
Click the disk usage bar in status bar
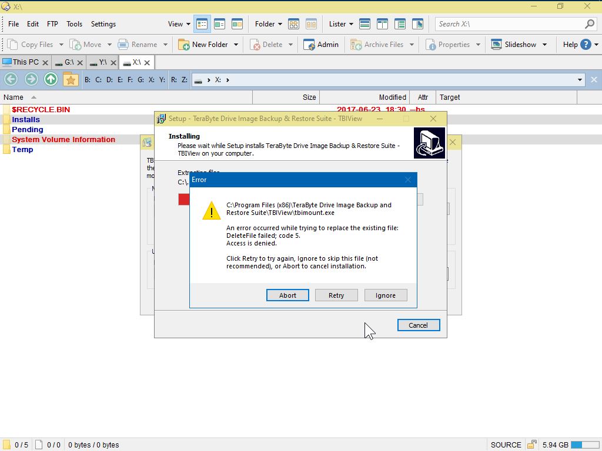point(584,445)
